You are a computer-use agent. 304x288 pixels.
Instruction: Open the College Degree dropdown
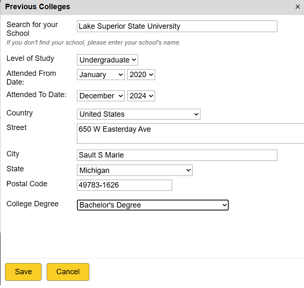coord(153,205)
